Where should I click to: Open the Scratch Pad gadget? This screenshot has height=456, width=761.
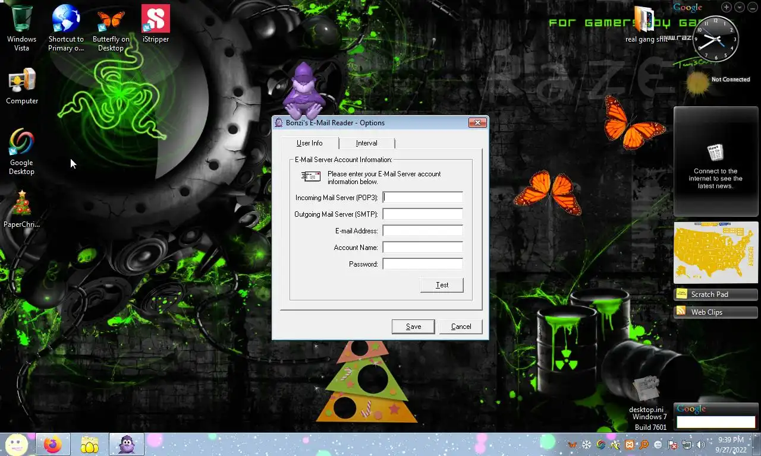tap(716, 294)
